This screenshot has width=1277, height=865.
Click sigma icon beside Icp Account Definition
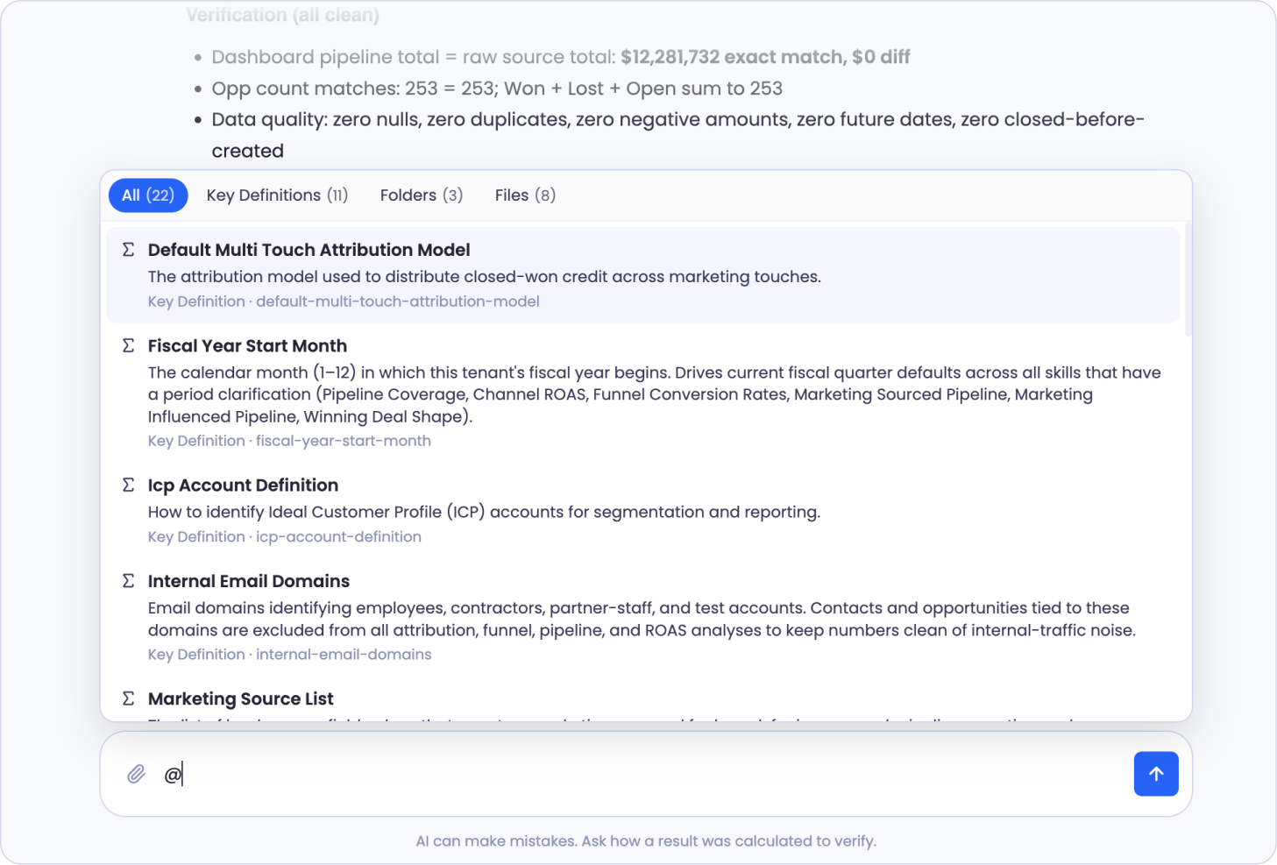(128, 485)
